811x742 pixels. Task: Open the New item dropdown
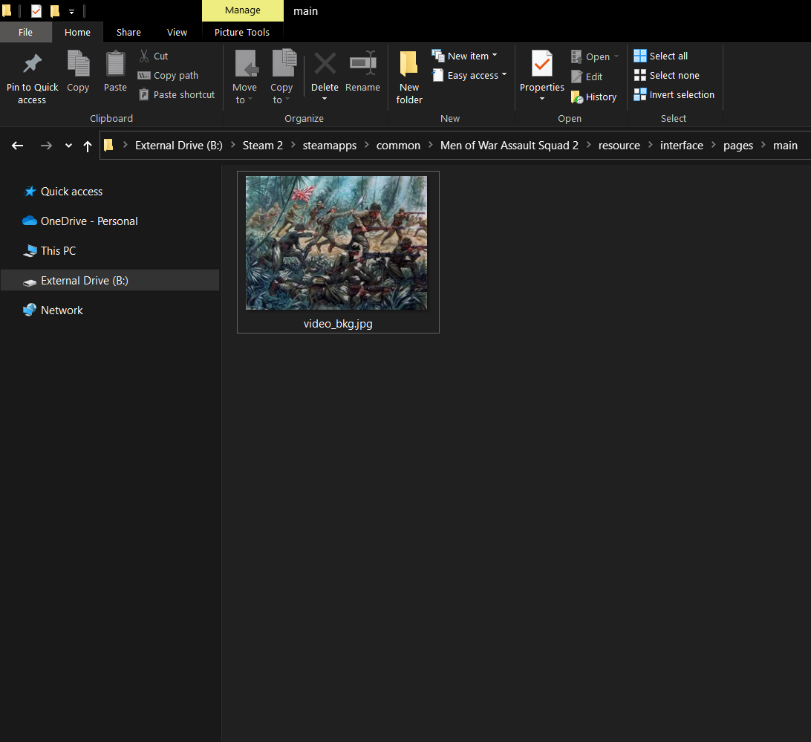click(x=464, y=56)
